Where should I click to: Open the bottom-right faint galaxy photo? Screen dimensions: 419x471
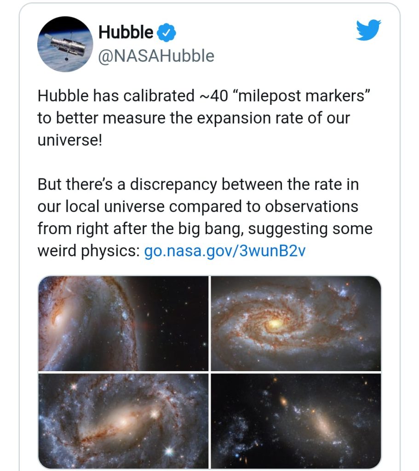(296, 420)
